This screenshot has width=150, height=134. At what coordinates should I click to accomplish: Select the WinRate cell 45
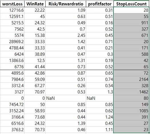(35, 17)
